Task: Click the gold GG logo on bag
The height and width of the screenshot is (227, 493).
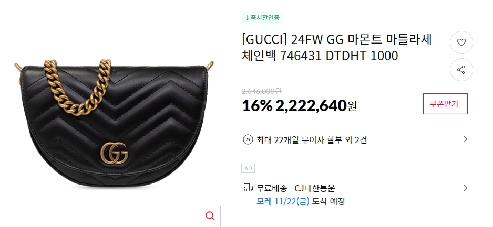Action: (114, 153)
